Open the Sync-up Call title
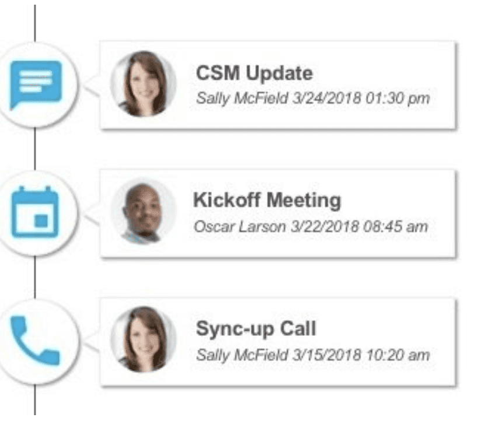Viewport: 488px width, 421px height. [x=256, y=328]
